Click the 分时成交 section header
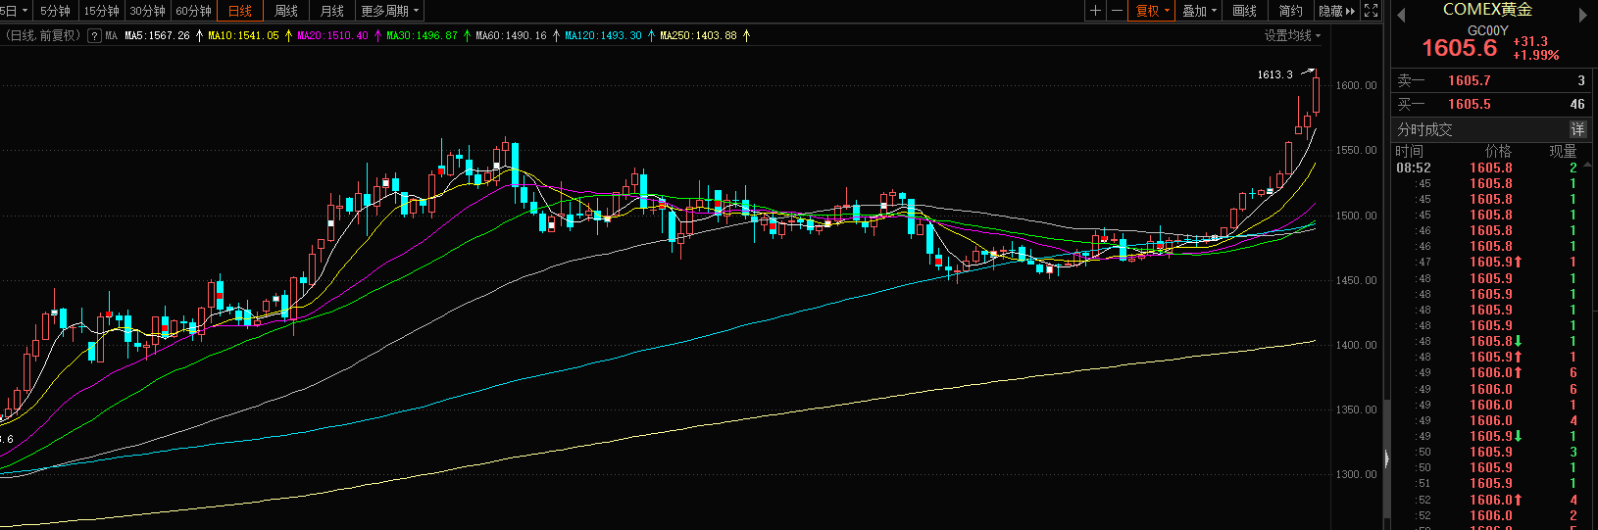 1424,129
